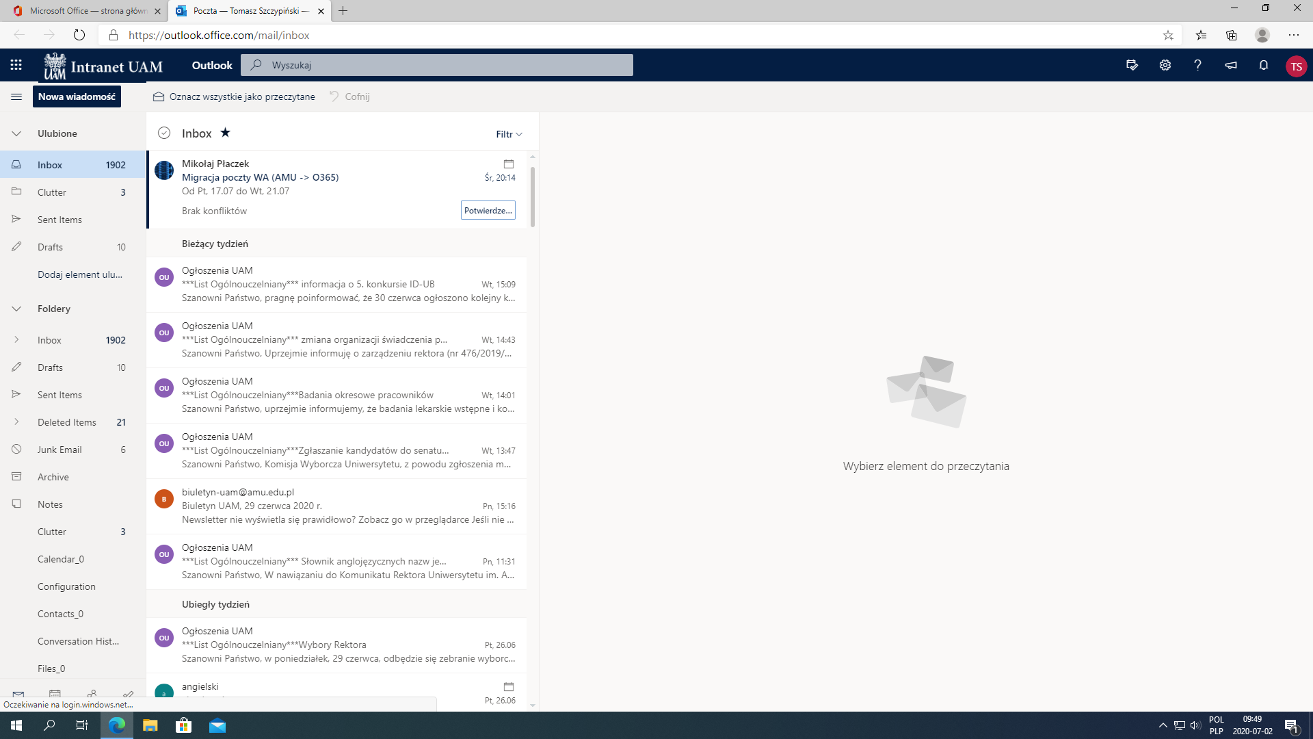Screen dimensions: 1313x739
Task: Click the megaphone feedback icon
Action: click(x=1230, y=65)
